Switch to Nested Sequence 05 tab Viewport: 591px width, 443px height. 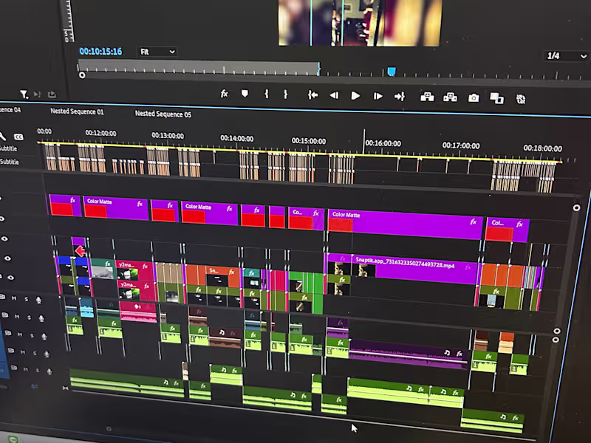click(163, 114)
